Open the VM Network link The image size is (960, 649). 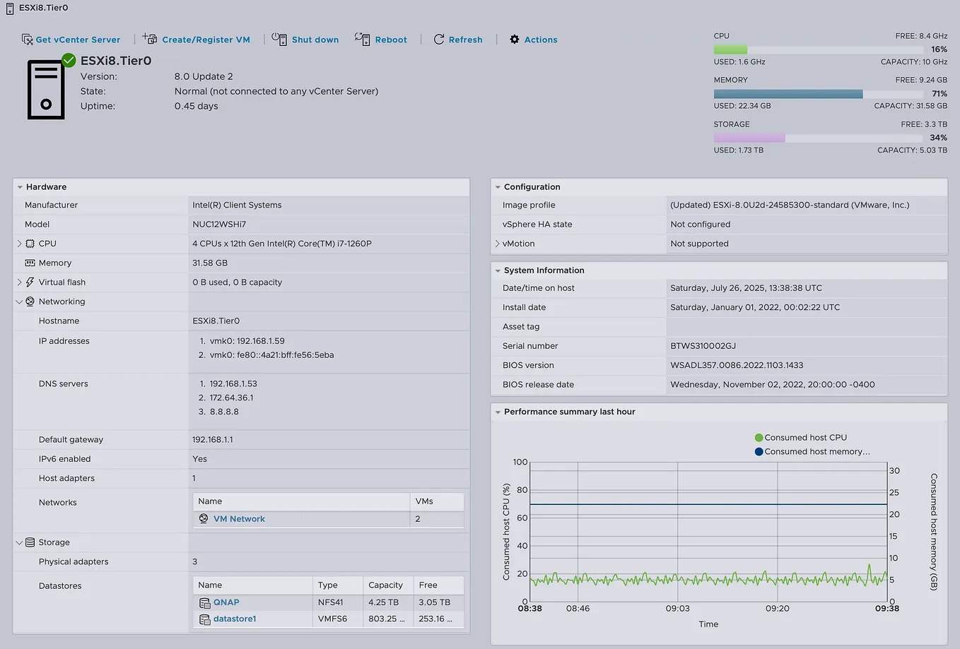pyautogui.click(x=239, y=518)
